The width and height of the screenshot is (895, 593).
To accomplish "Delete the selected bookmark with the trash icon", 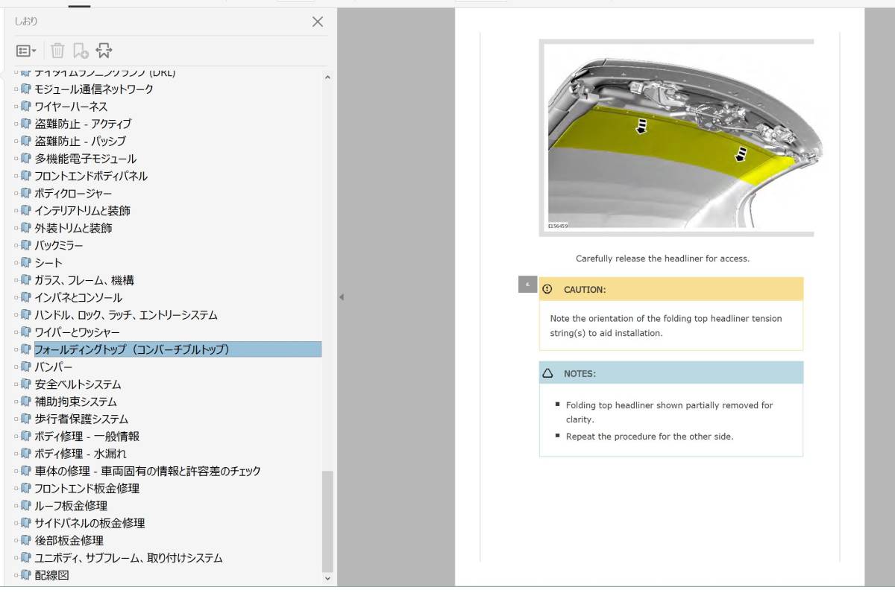I will pyautogui.click(x=57, y=51).
